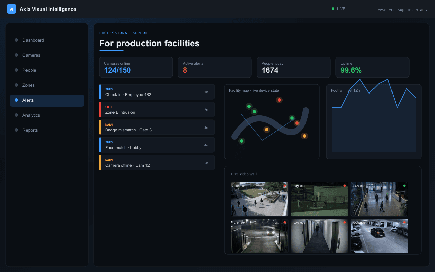Select the topmost green marker on facility map
This screenshot has width=435, height=272.
(x=249, y=106)
